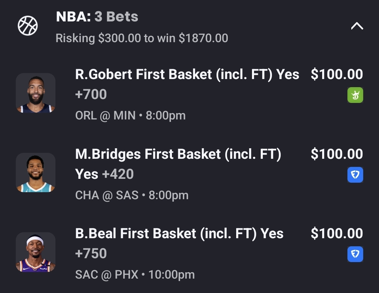Click the FanDuel logo on the B.Beal bet
This screenshot has height=293, width=379.
(x=355, y=254)
